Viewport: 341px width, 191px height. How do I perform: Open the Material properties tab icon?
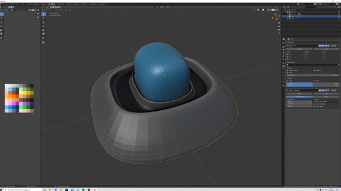pyautogui.click(x=283, y=82)
